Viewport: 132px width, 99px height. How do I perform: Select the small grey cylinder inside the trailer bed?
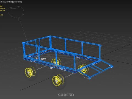tap(43, 59)
